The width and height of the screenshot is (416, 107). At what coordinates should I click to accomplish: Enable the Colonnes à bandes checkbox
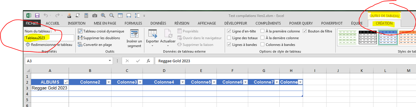262,45
